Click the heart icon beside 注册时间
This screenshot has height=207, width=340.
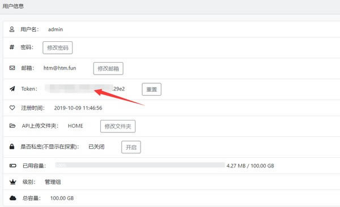(12, 107)
